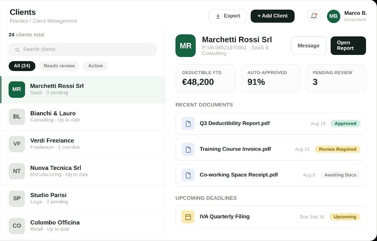Image resolution: width=377 pixels, height=241 pixels.
Task: Click the Accountant role label
Action: coord(355,20)
